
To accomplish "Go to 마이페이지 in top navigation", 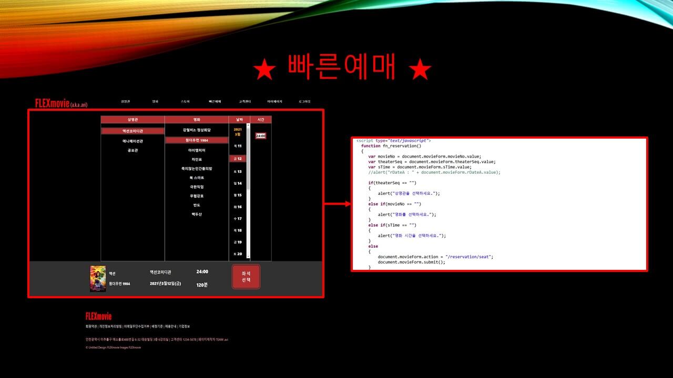I will 274,101.
